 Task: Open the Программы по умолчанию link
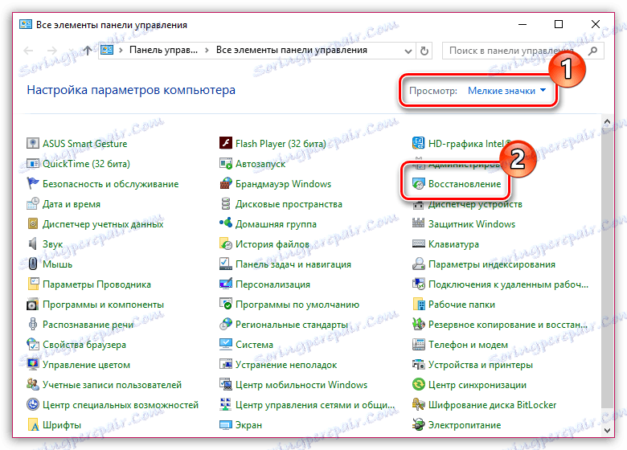(297, 305)
